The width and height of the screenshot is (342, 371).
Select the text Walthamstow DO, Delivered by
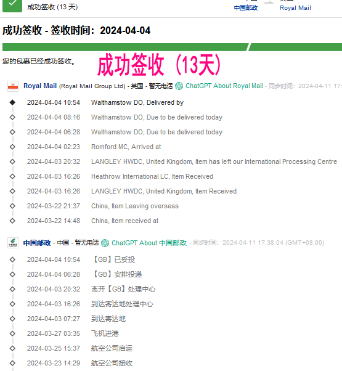[x=137, y=102]
